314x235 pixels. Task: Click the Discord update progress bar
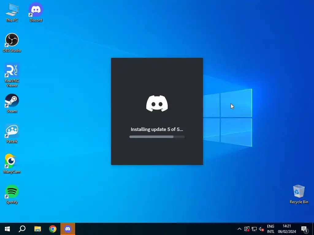(x=157, y=137)
